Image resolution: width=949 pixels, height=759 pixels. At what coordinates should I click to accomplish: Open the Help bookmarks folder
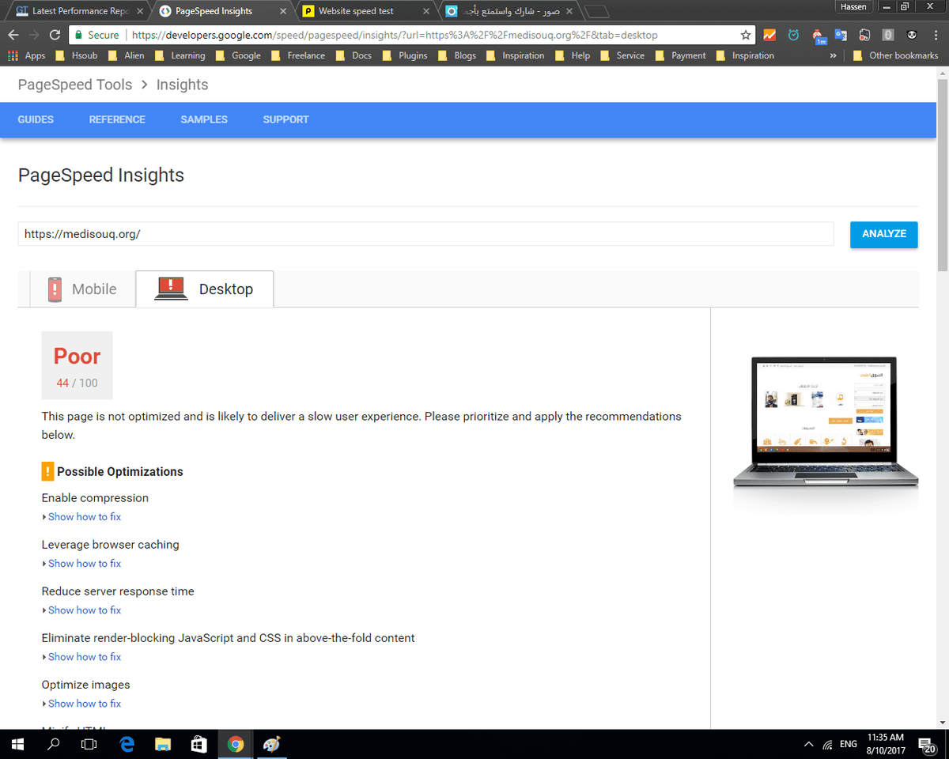[573, 55]
